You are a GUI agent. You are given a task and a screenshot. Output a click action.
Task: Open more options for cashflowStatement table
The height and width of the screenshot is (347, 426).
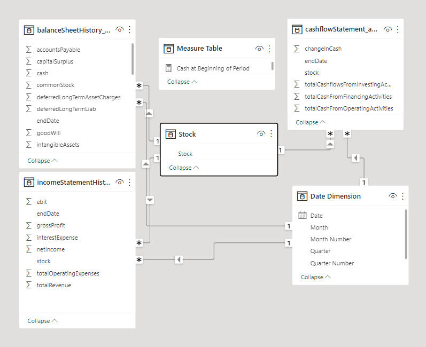(x=398, y=29)
